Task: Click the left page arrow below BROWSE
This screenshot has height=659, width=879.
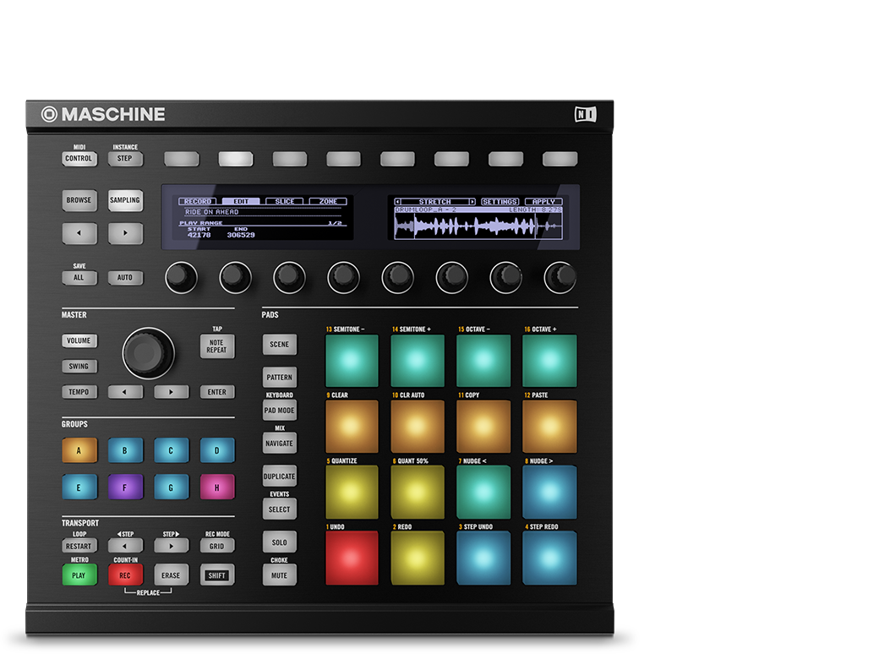Action: click(x=79, y=233)
